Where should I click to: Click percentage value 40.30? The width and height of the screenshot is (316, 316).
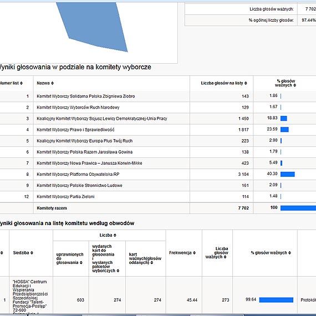click(272, 174)
